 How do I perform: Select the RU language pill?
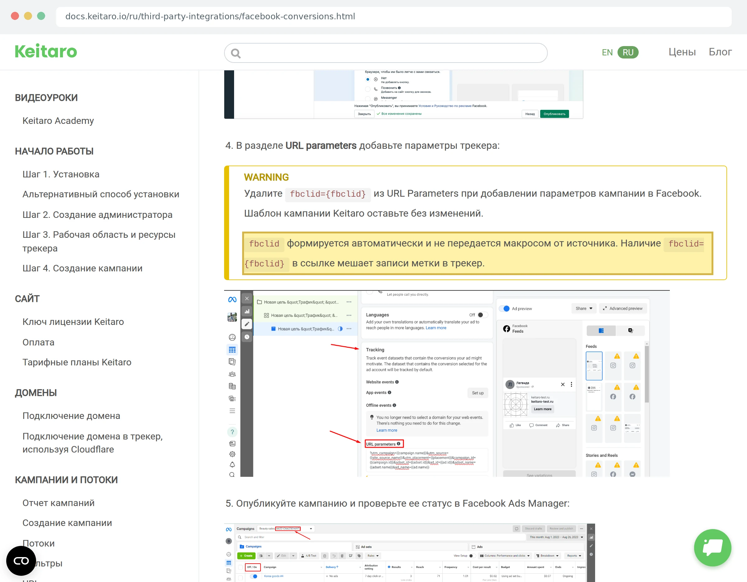point(627,52)
